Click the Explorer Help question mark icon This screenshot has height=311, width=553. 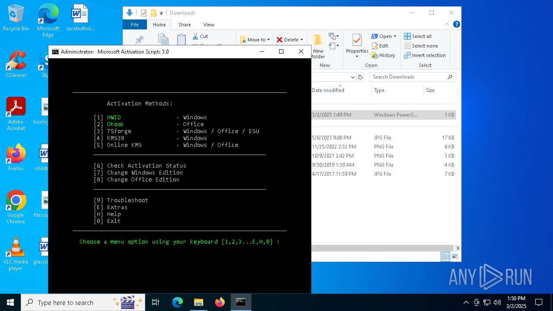456,24
